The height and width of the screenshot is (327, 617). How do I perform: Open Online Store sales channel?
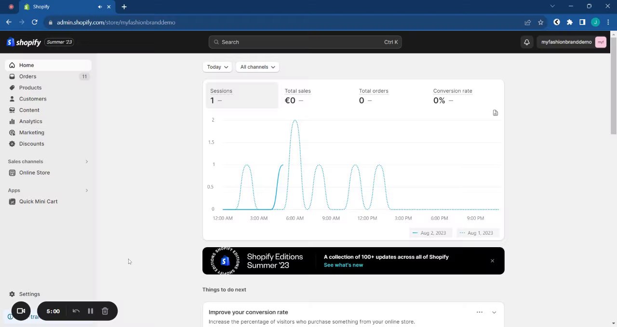35,173
